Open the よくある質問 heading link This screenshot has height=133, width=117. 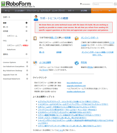45,62
